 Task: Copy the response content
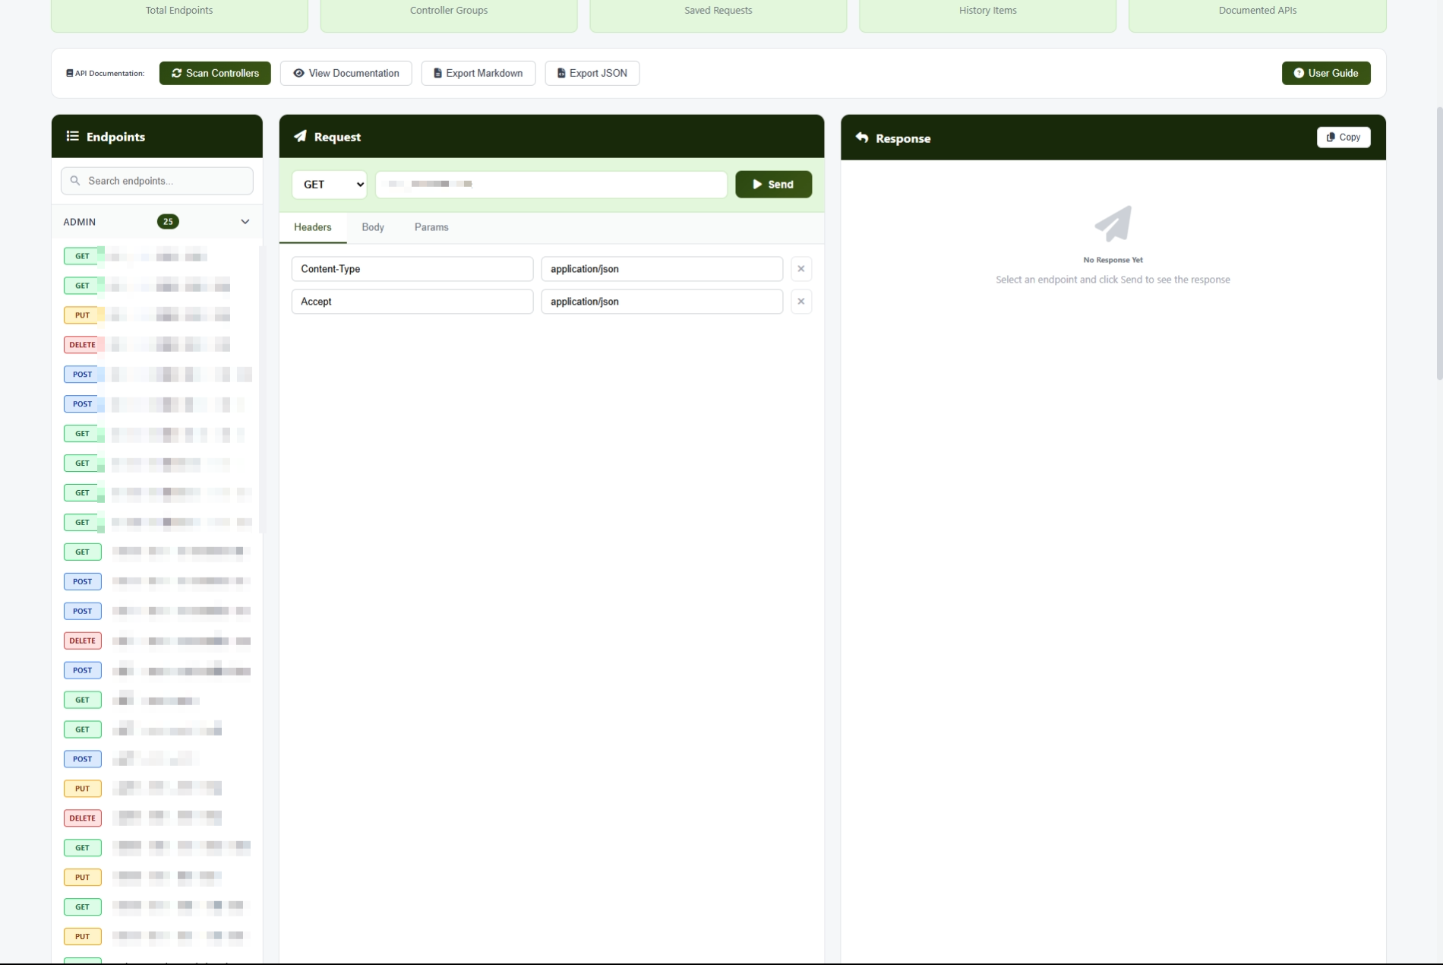1343,138
